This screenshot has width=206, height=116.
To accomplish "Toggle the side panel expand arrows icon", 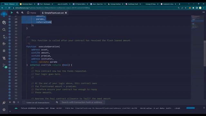I will pos(203,12).
